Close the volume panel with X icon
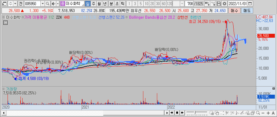Screen dimensions: 277x117 (x=274, y=88)
